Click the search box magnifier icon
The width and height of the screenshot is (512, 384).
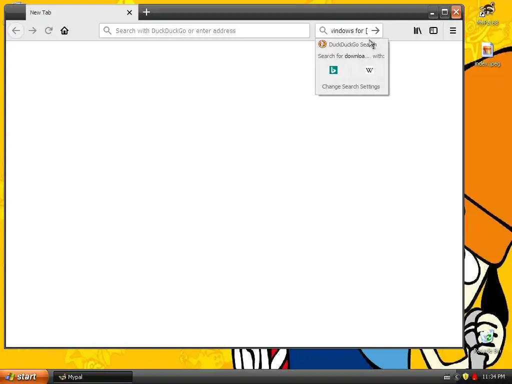pyautogui.click(x=323, y=30)
